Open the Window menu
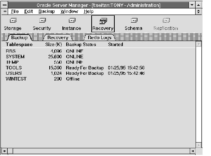Image resolution: width=211 pixels, height=156 pixels. tap(69, 11)
